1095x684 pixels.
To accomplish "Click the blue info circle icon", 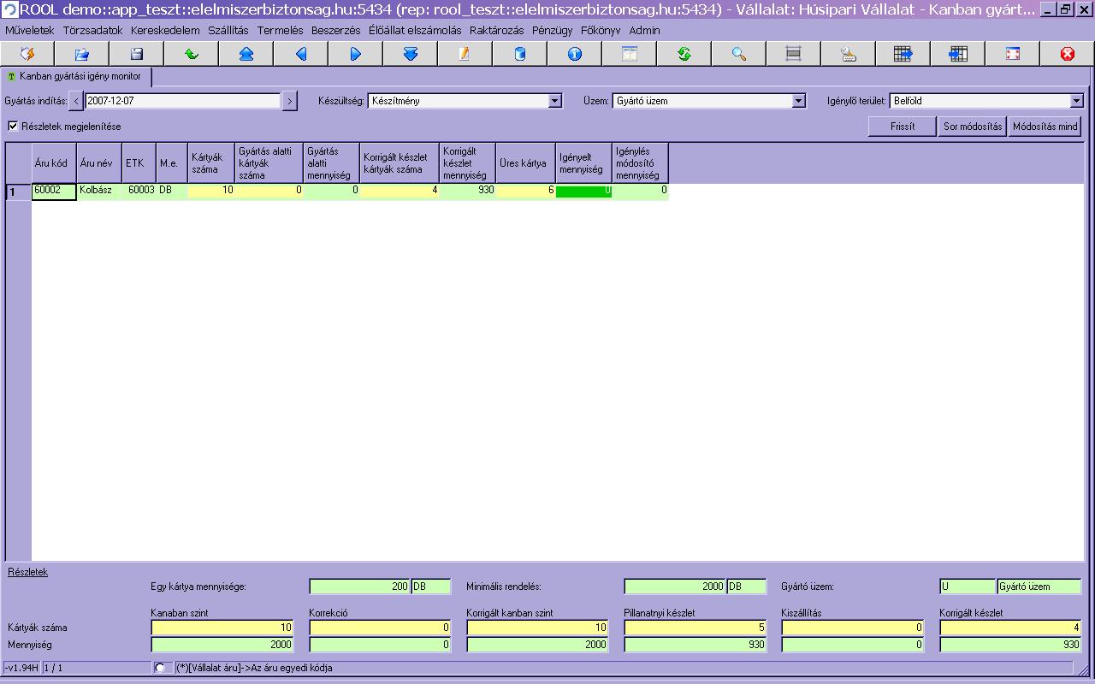I will pos(575,54).
